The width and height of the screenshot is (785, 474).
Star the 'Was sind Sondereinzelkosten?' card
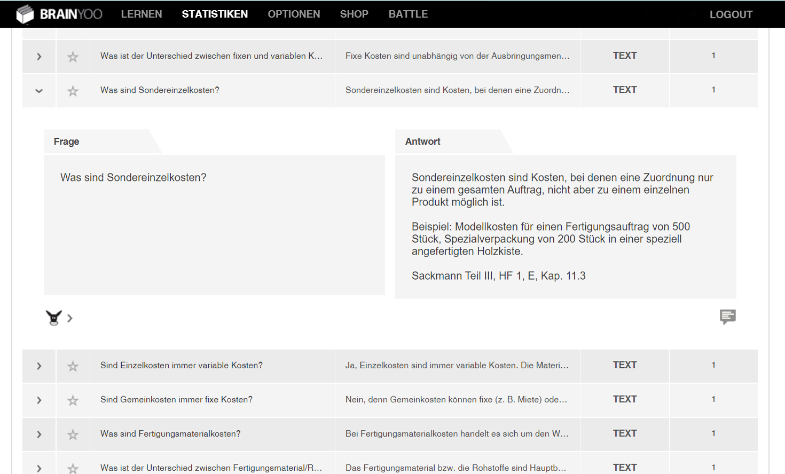tap(73, 91)
